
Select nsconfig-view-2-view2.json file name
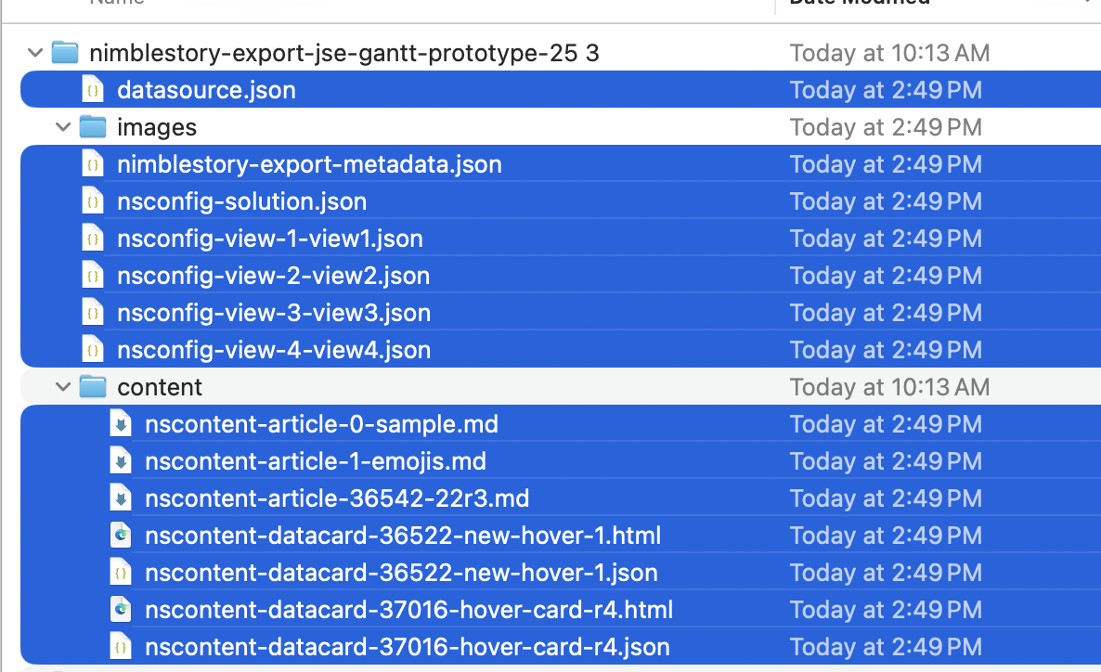pyautogui.click(x=273, y=276)
